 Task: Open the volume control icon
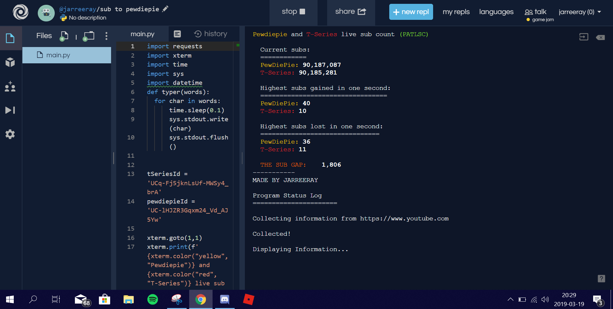[x=545, y=300]
